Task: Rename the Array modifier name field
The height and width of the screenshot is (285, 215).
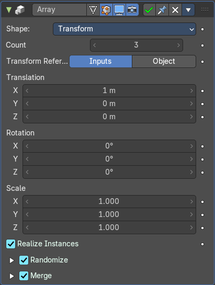Action: [x=59, y=9]
